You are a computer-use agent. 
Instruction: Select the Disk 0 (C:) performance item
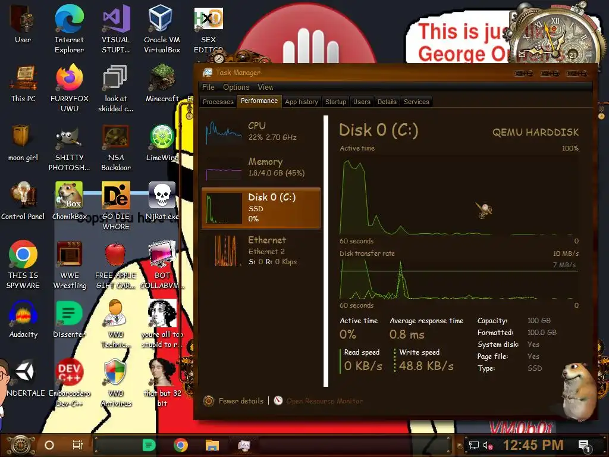pos(261,208)
